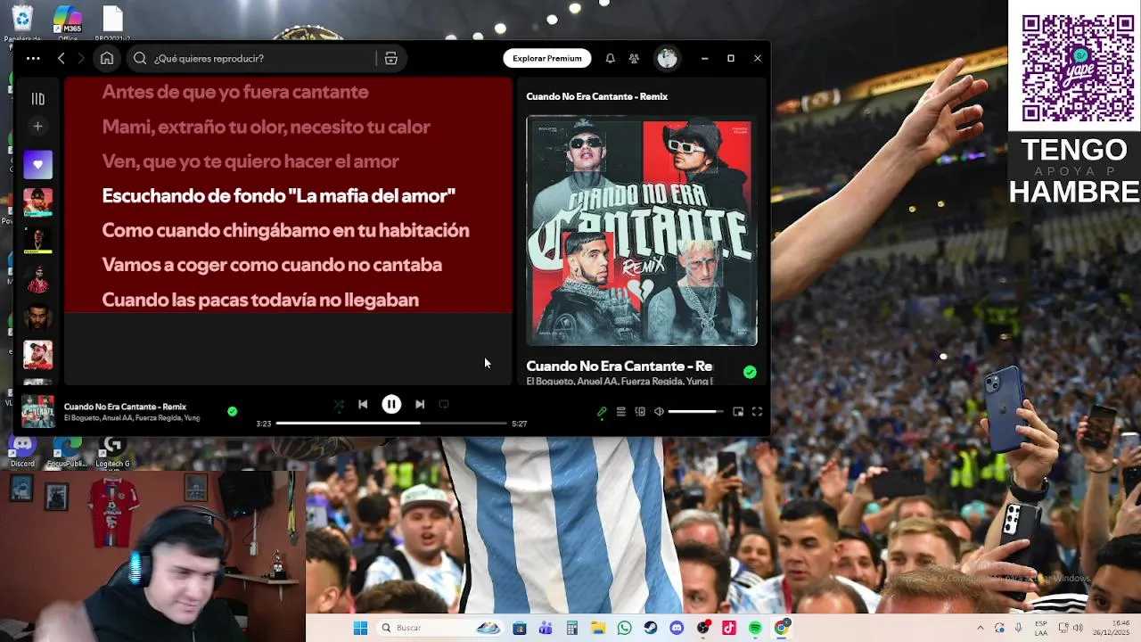Click the Explorar Premium button

click(546, 58)
